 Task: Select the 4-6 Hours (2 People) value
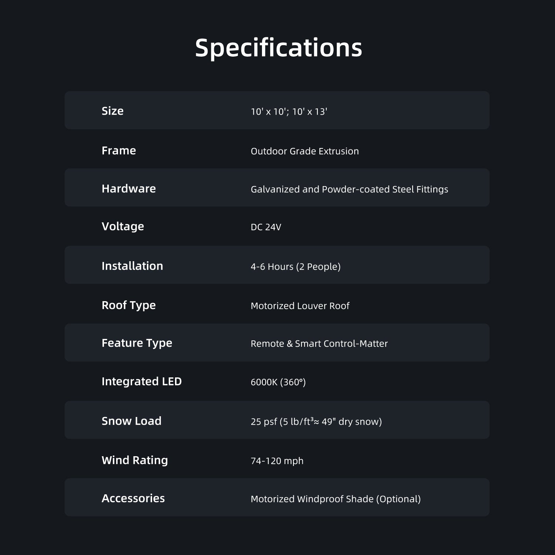pyautogui.click(x=295, y=267)
